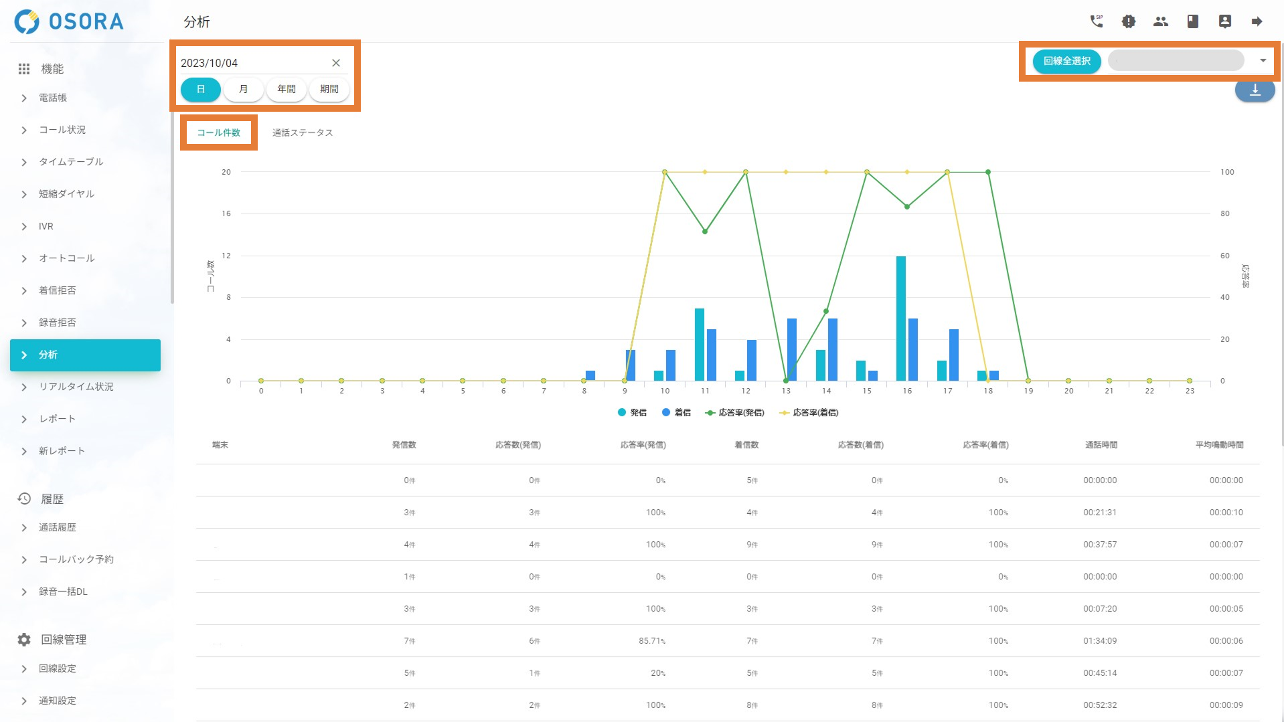Select the 日 (day) period toggle

pyautogui.click(x=200, y=89)
